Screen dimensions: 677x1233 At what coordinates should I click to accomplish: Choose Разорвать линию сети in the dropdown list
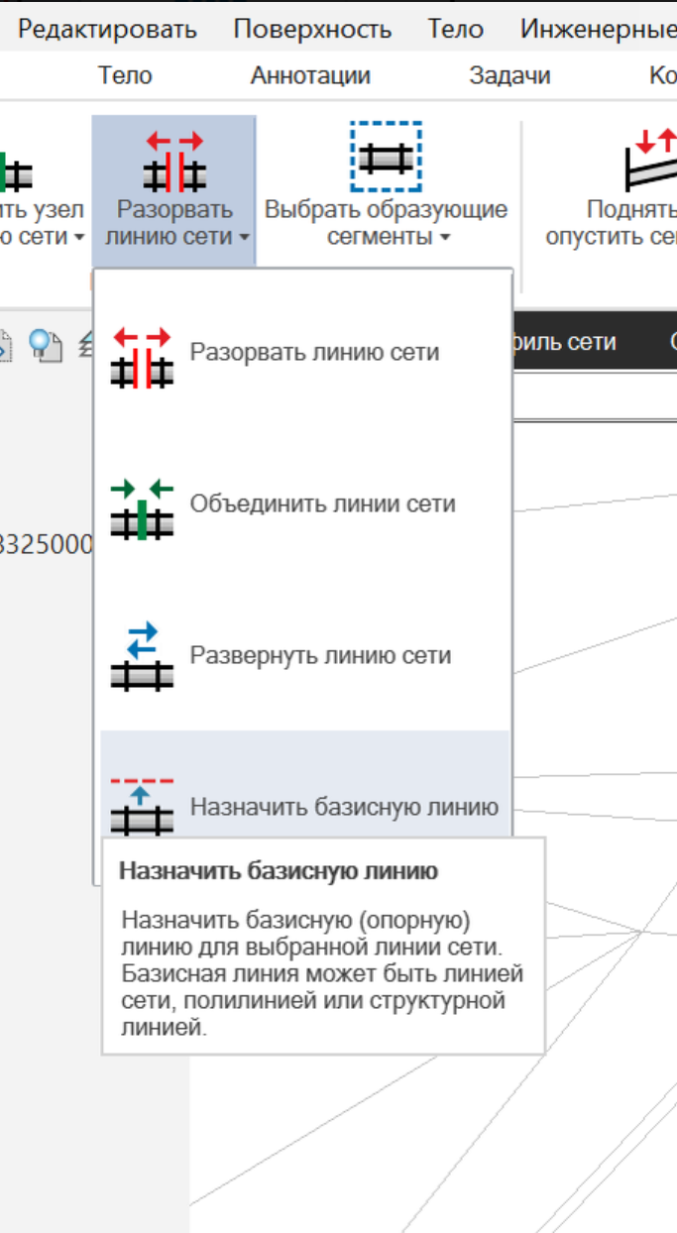[313, 353]
